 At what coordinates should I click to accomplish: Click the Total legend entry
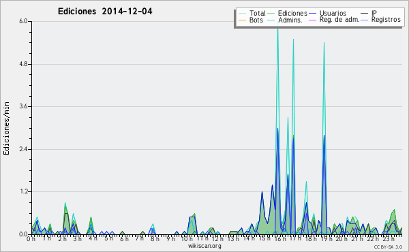(x=252, y=13)
